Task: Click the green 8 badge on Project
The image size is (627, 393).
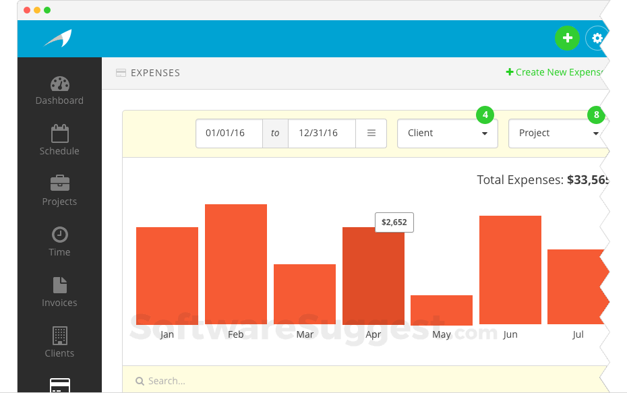Action: 596,115
